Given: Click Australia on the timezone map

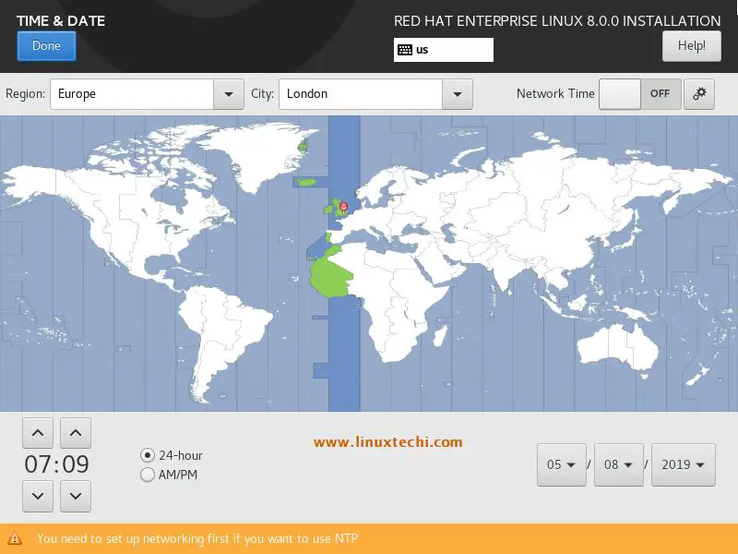Looking at the screenshot, I should (x=617, y=348).
